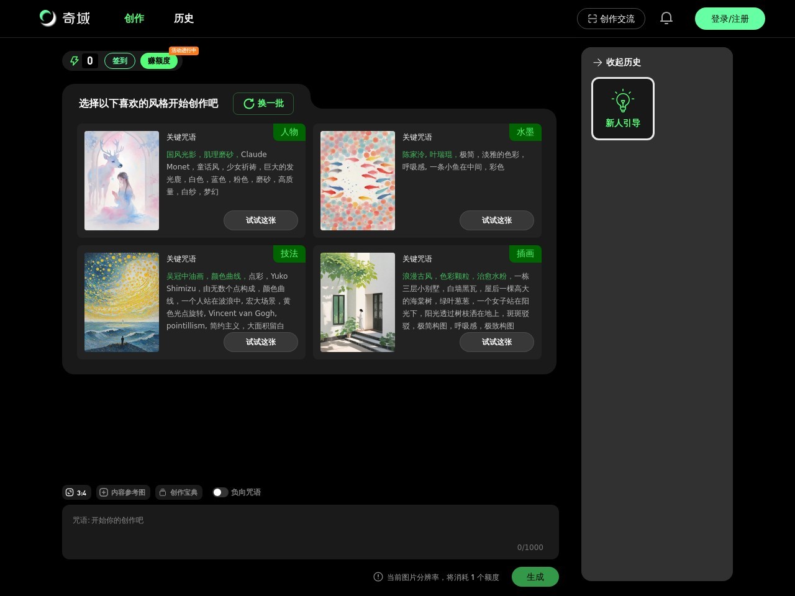This screenshot has height=596, width=795.
Task: Open the 创作交流 QR scan icon
Action: (x=592, y=19)
